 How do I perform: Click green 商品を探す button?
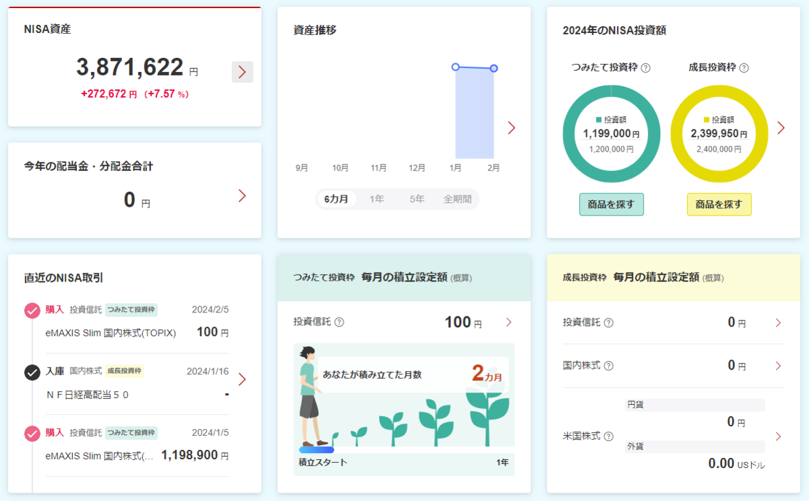611,204
